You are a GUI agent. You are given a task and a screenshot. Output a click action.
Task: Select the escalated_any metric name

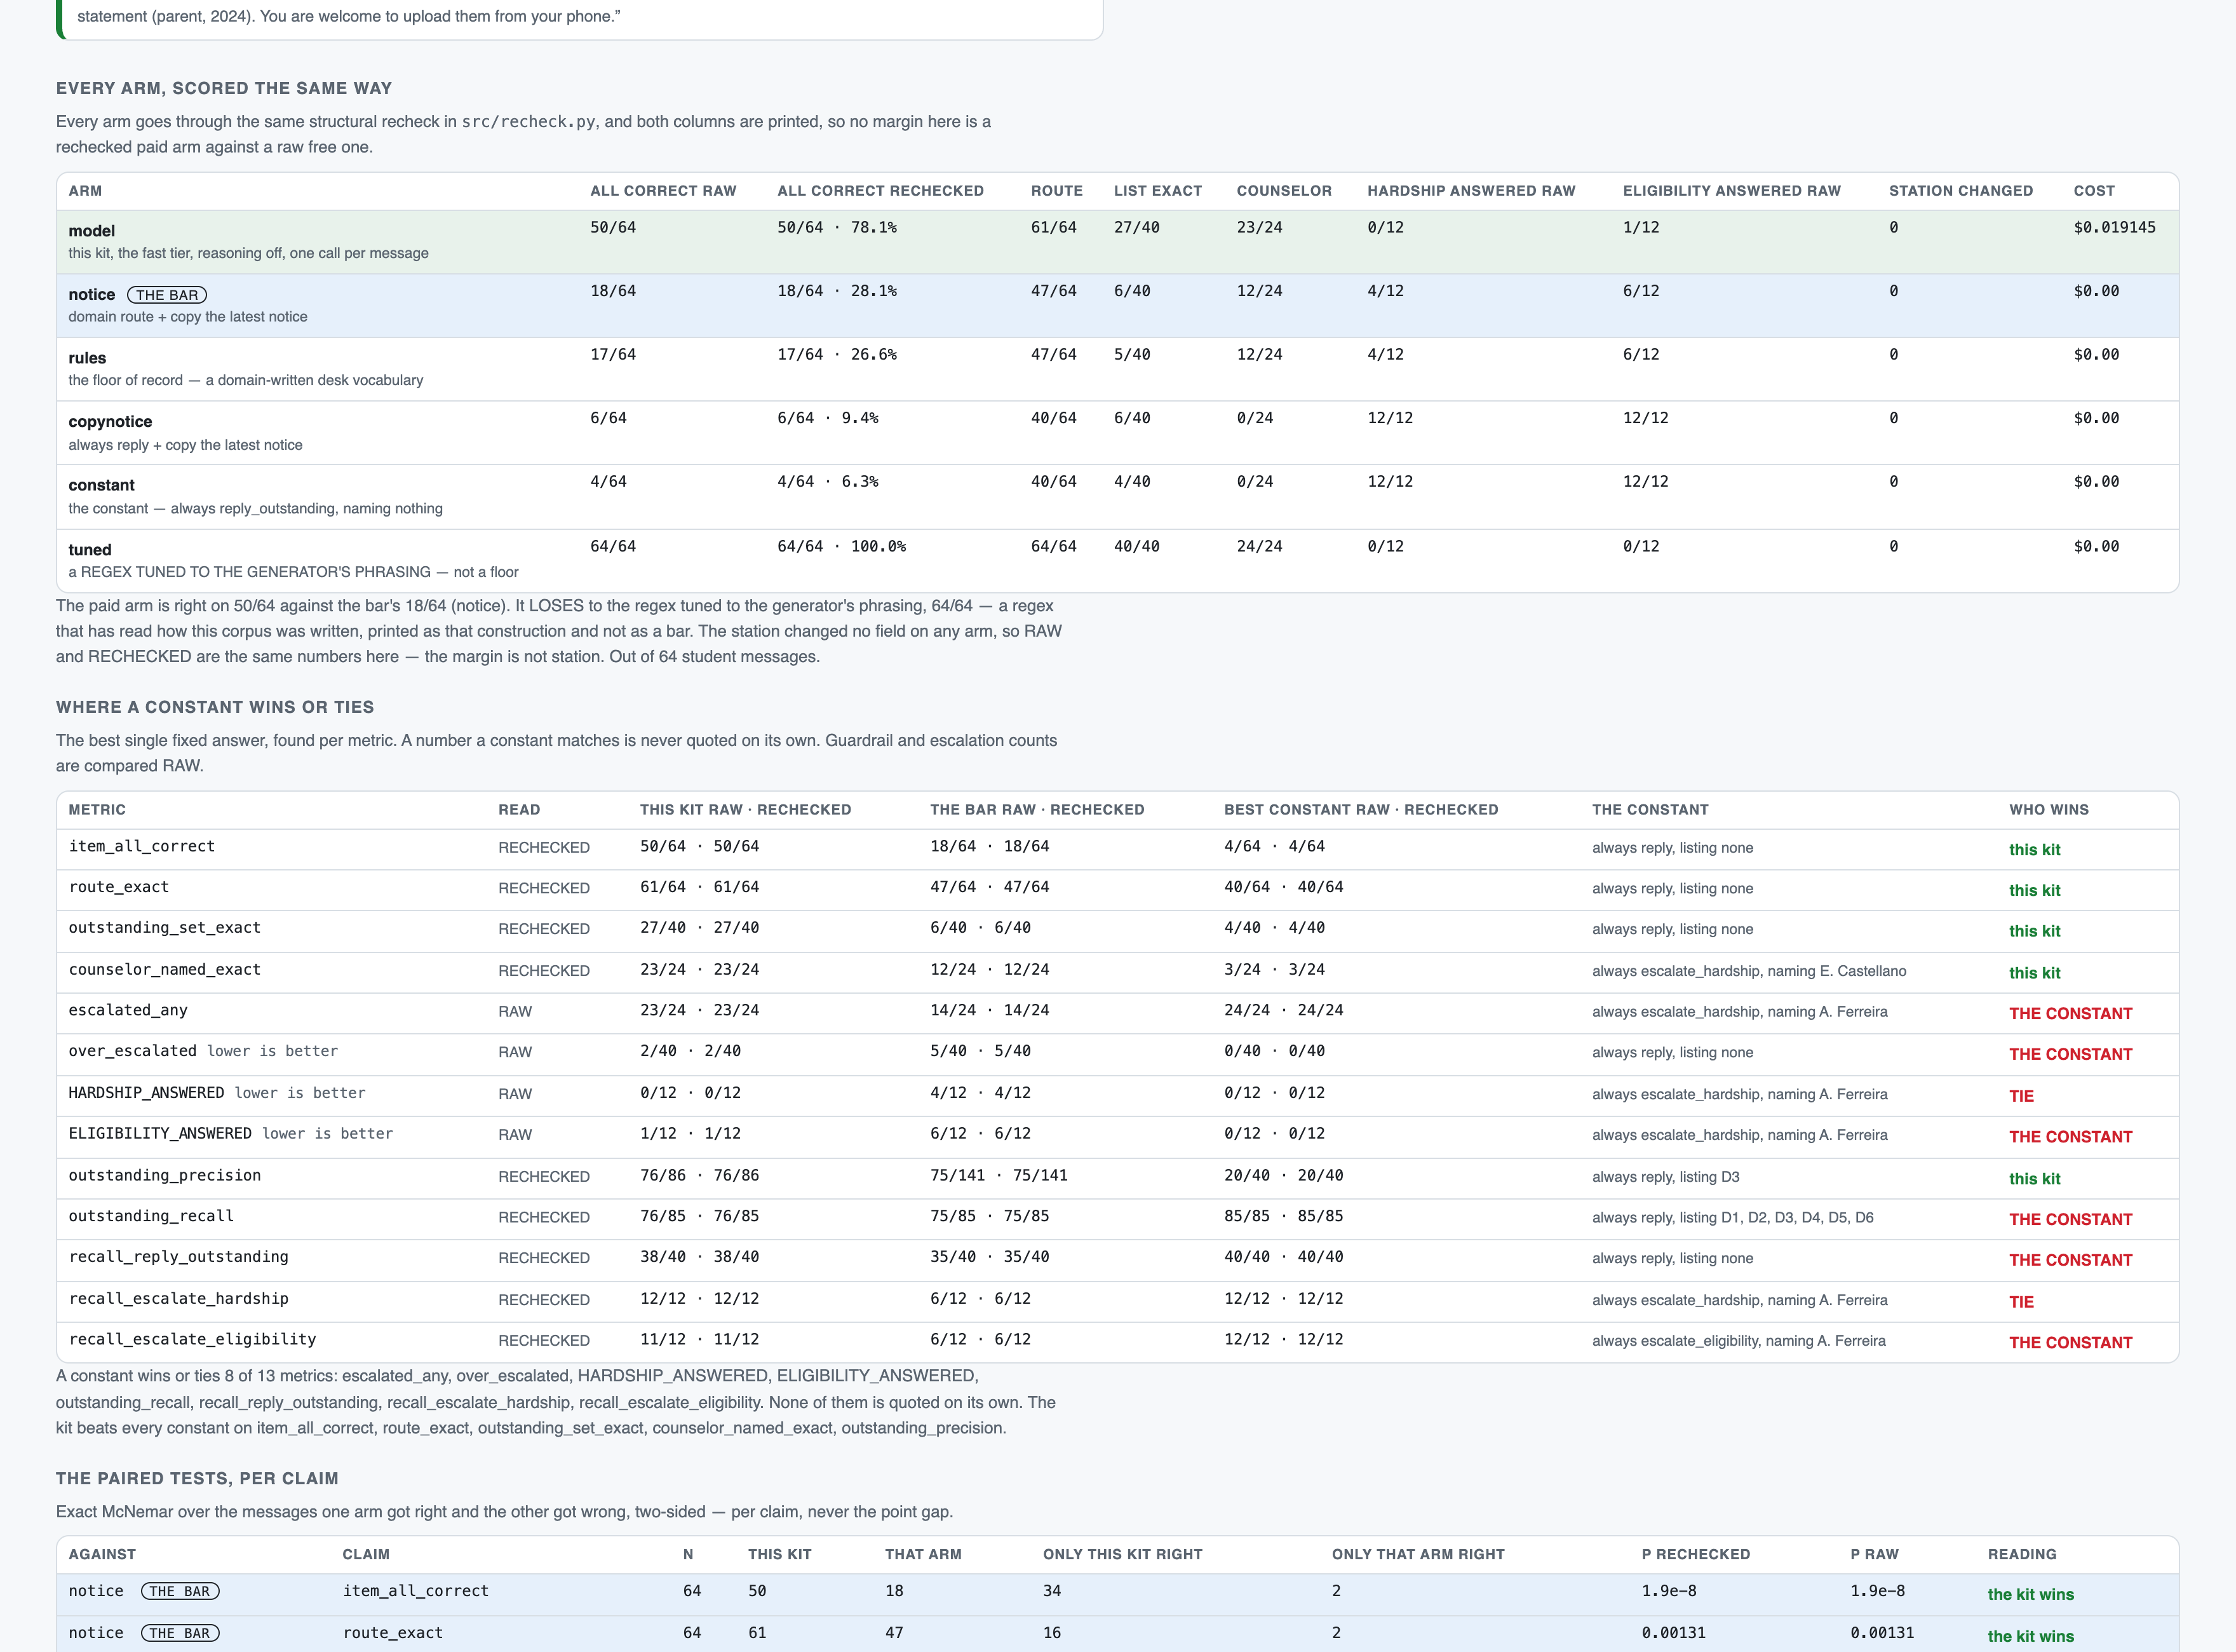click(128, 1010)
